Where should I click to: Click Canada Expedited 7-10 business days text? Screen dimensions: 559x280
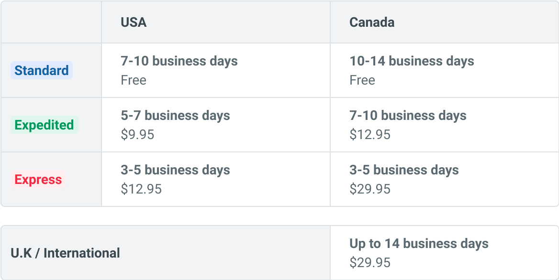[408, 116]
